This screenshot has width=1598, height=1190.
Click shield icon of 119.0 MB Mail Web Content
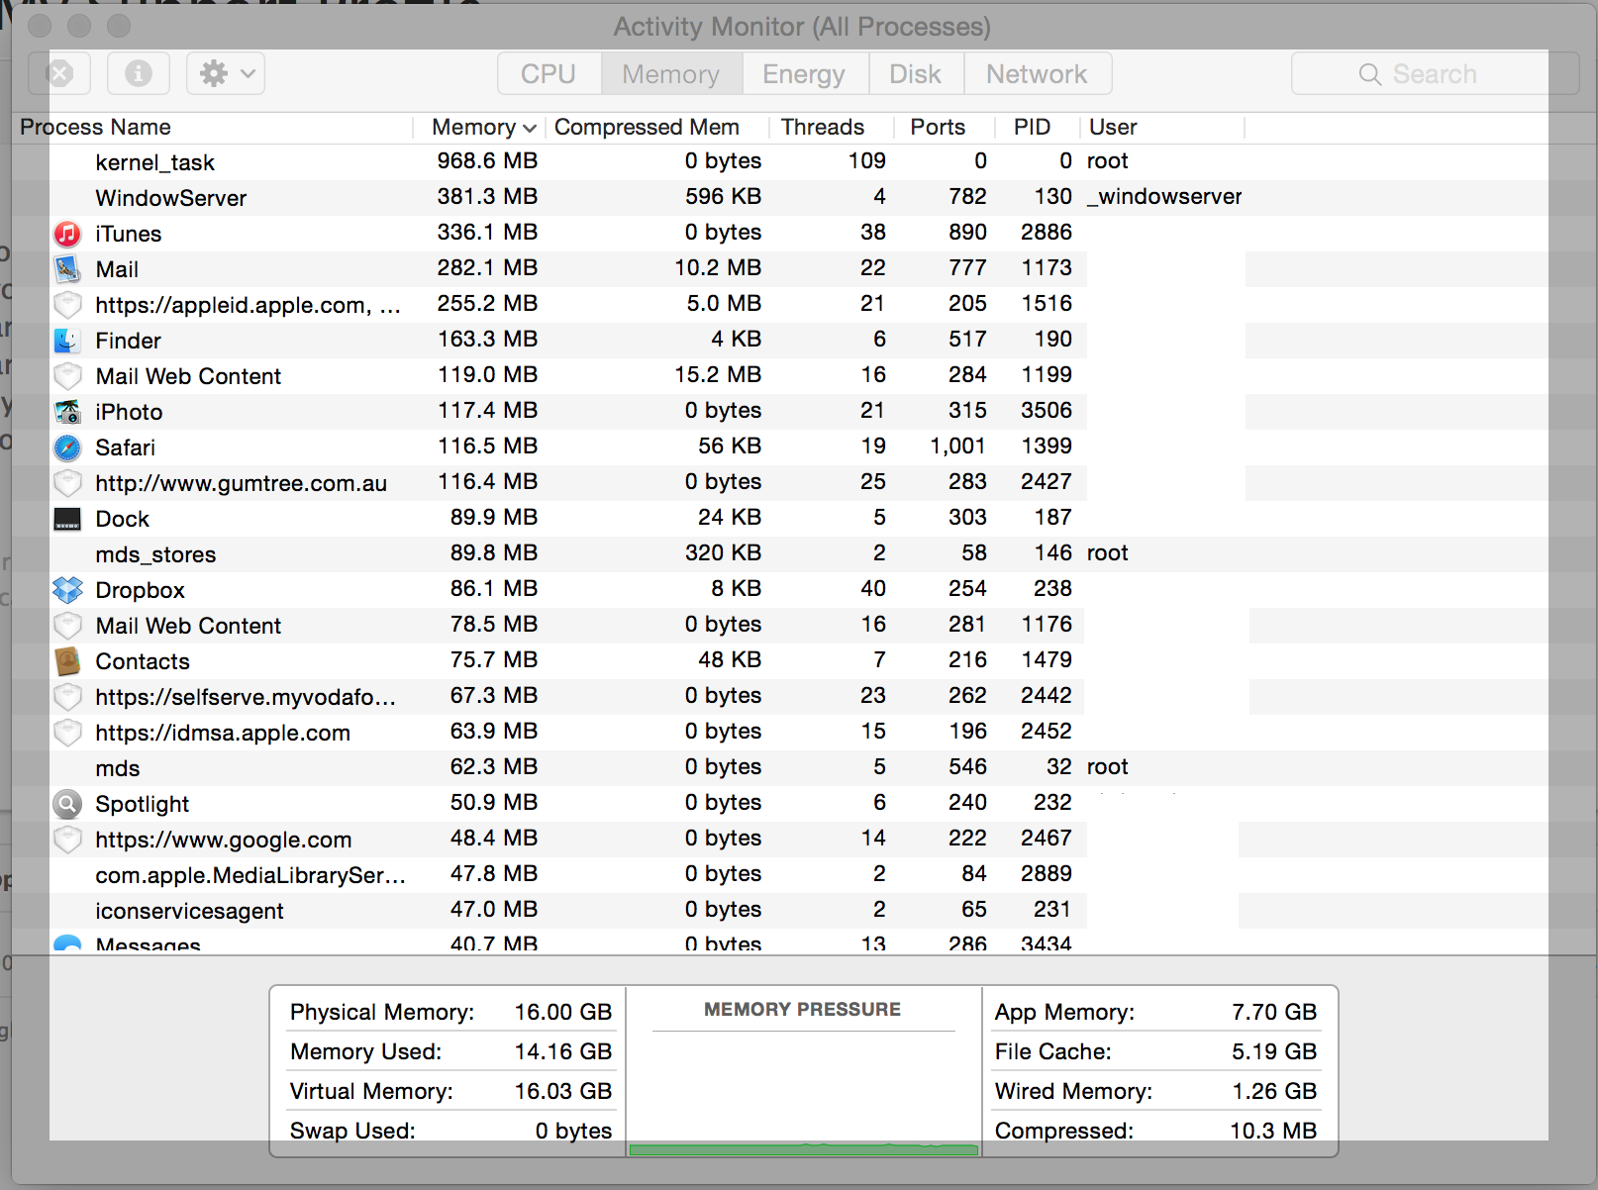click(x=67, y=376)
